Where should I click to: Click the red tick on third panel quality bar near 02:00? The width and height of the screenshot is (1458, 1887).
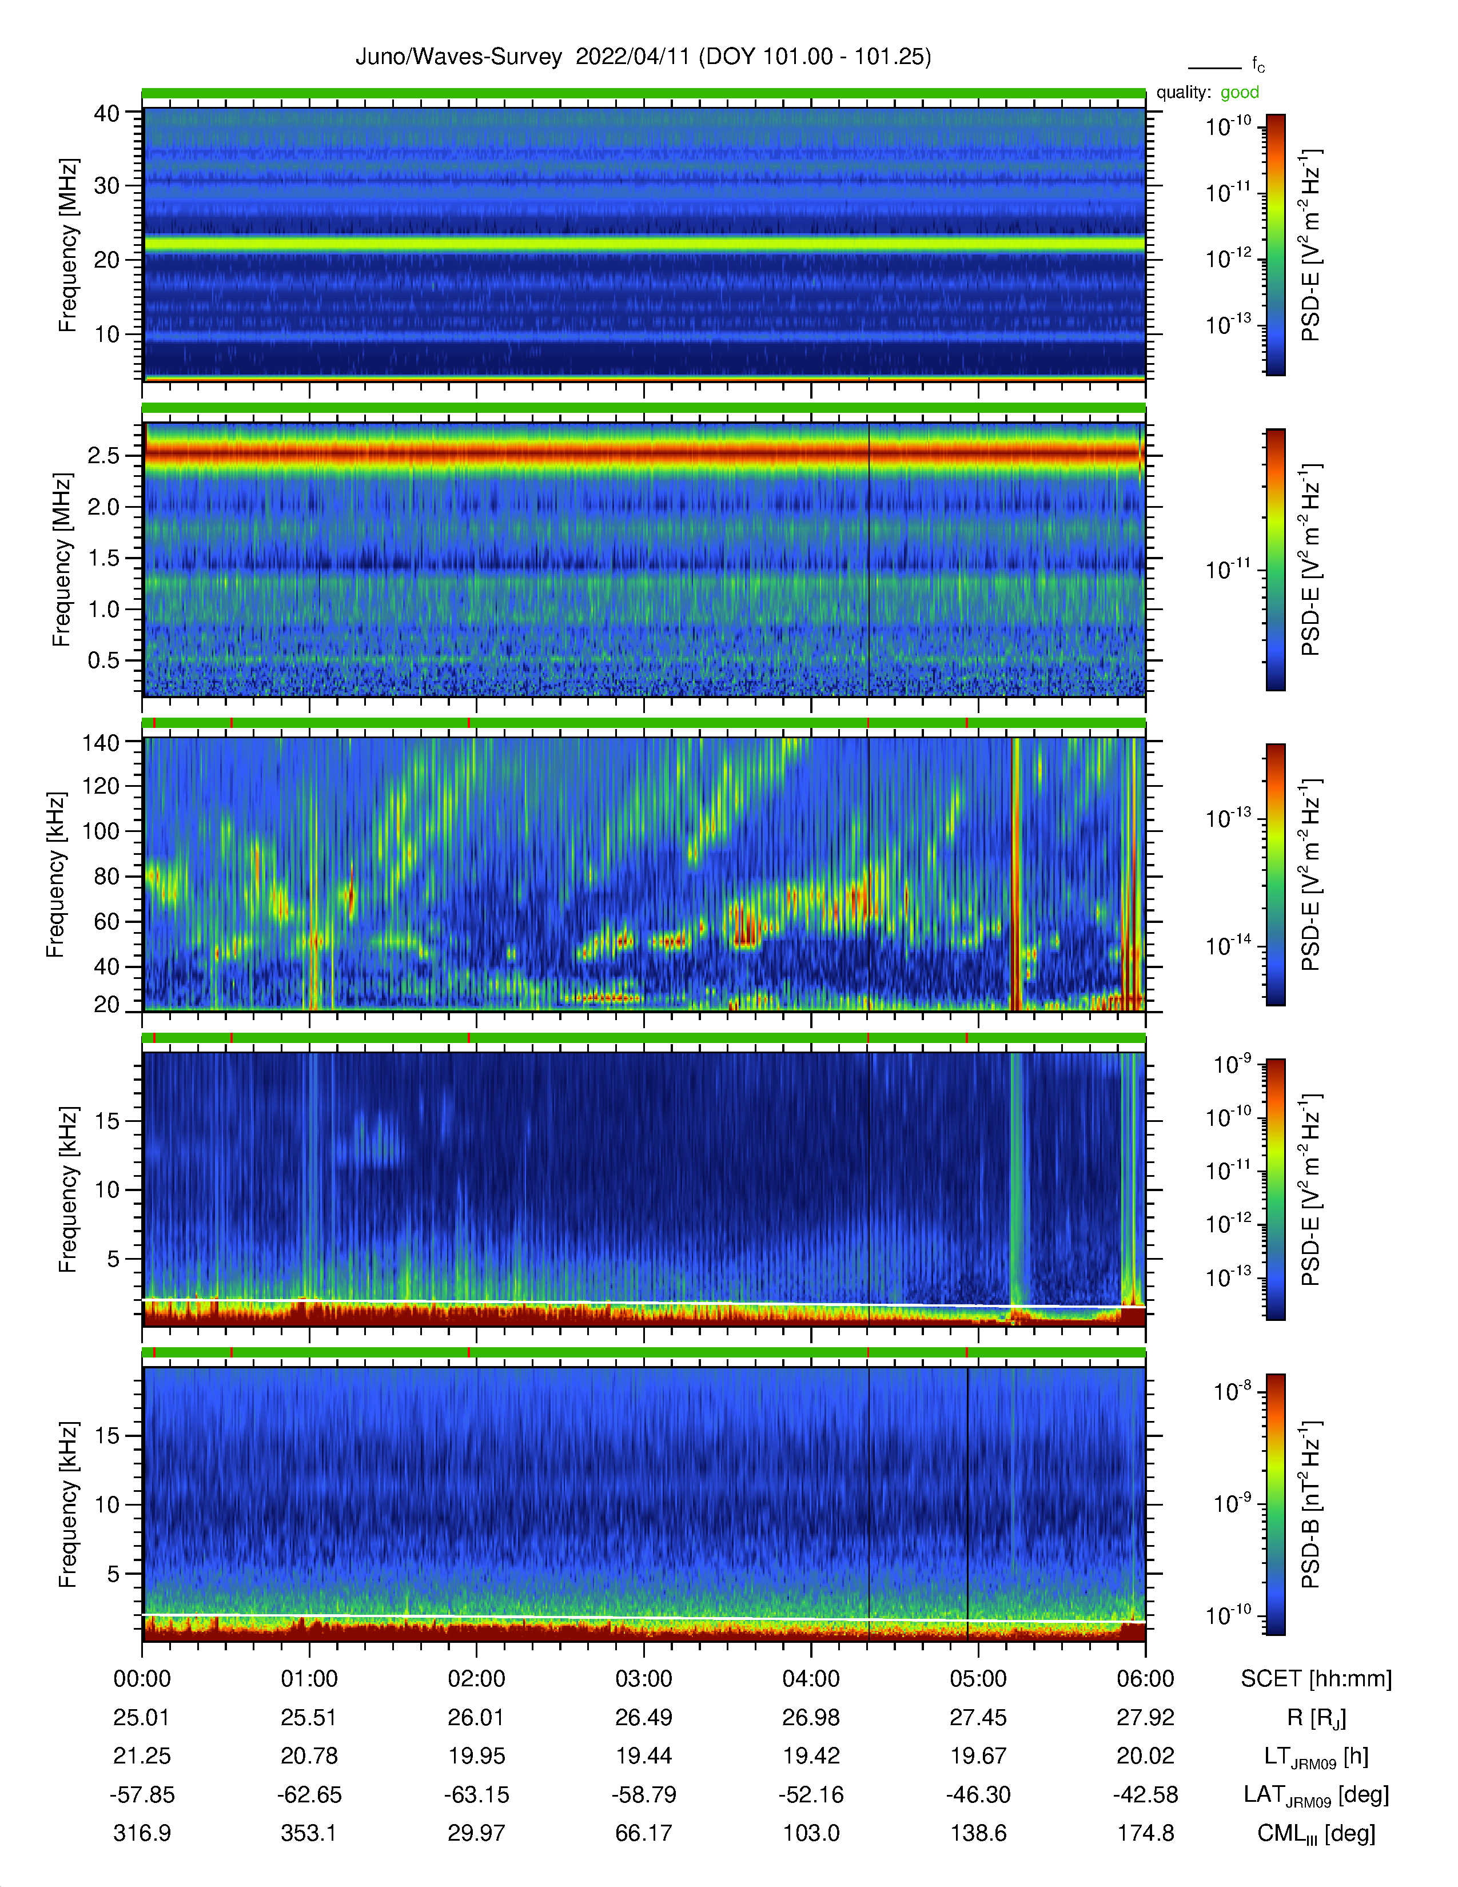(x=469, y=722)
